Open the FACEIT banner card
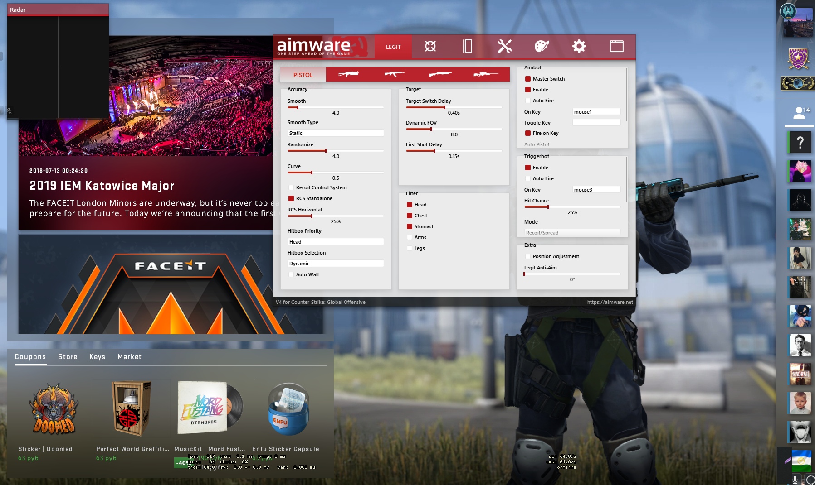The height and width of the screenshot is (485, 815). pos(171,284)
